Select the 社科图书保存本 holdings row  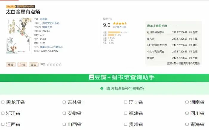pos(172,32)
